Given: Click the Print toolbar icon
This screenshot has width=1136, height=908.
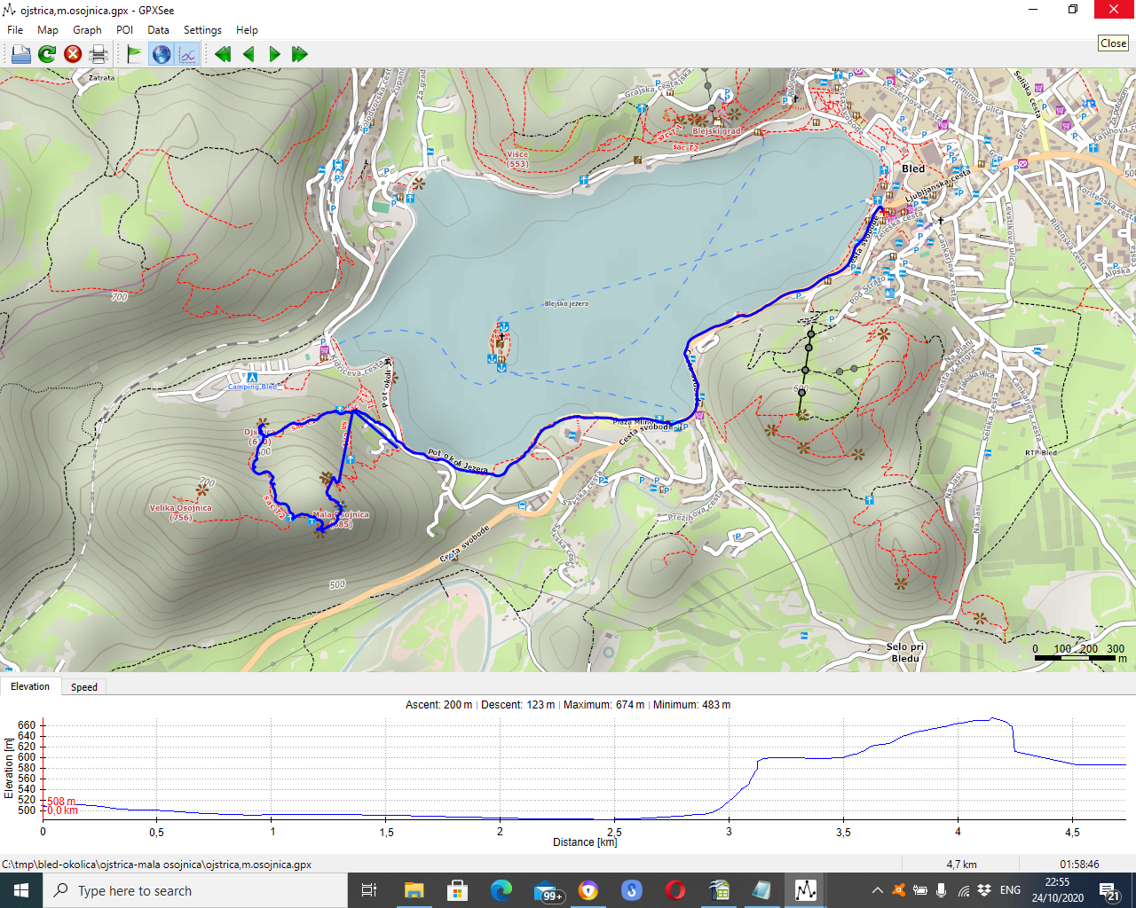Looking at the screenshot, I should (99, 54).
